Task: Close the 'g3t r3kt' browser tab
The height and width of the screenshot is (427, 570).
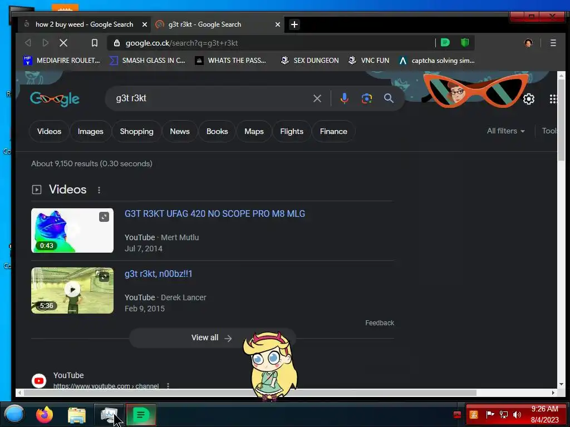Action: [x=278, y=24]
